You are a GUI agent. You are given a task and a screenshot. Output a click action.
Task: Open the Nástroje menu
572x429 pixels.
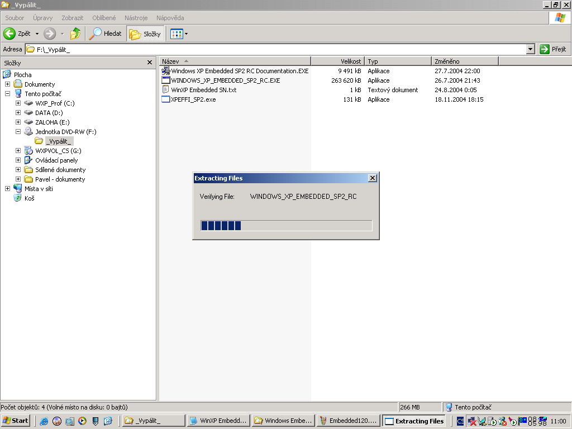click(136, 18)
